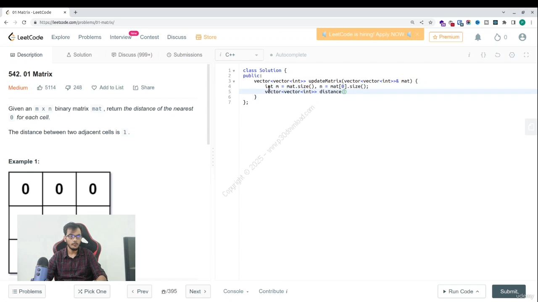Fold the class Solution code block
538x302 pixels.
[234, 70]
